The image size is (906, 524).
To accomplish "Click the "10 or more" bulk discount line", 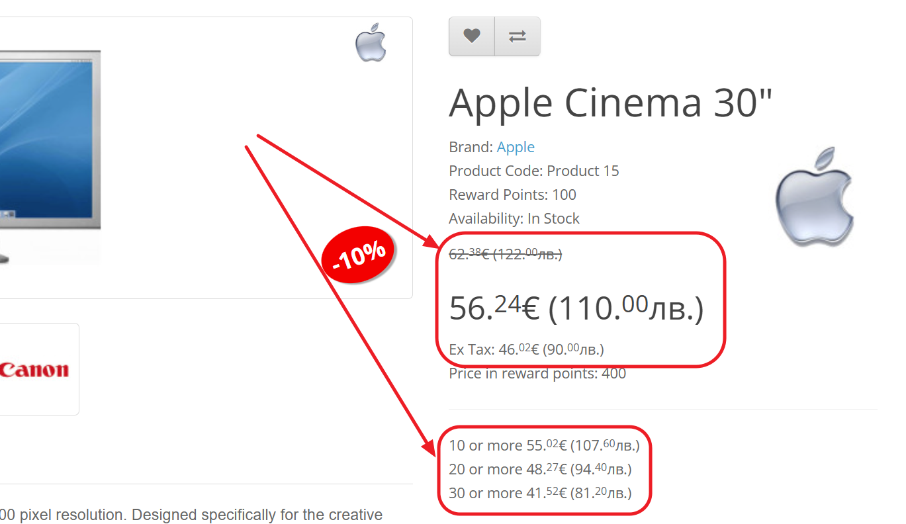I will point(544,445).
